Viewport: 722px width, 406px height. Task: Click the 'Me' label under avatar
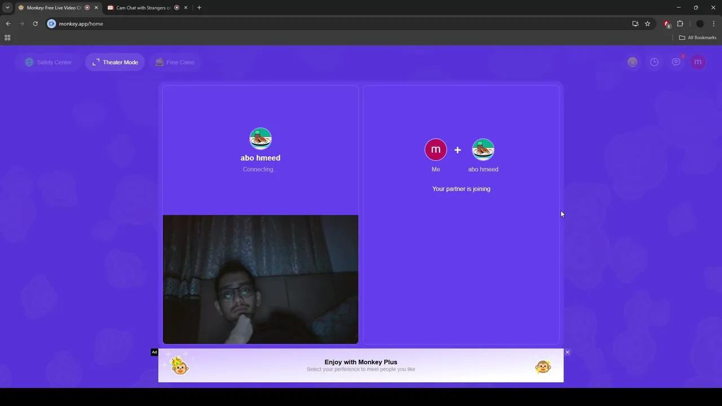435,169
